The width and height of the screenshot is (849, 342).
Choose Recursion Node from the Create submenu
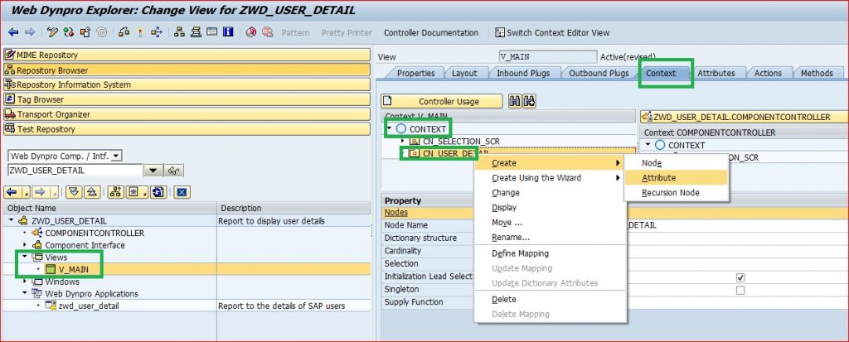click(676, 193)
